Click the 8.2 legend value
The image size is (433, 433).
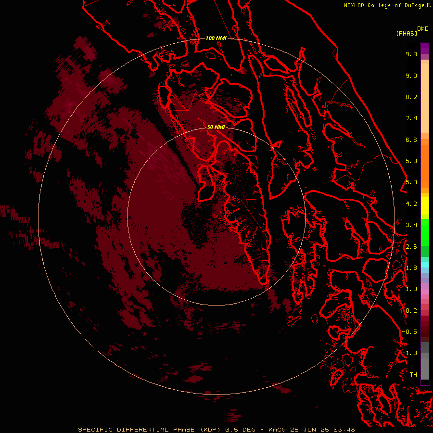[x=411, y=97]
